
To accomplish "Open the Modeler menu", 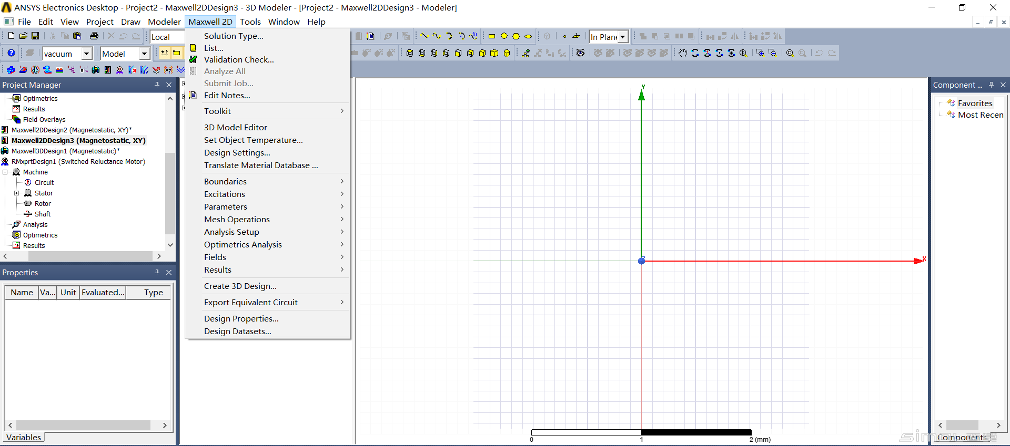I will (x=164, y=22).
